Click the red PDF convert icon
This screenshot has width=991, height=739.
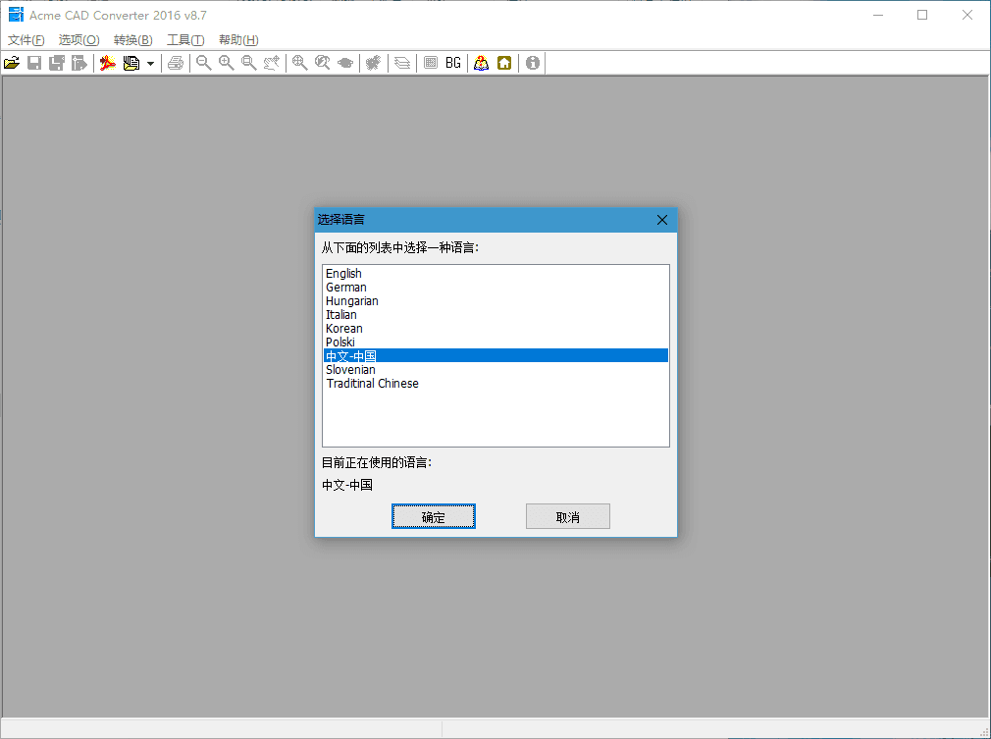[x=108, y=63]
